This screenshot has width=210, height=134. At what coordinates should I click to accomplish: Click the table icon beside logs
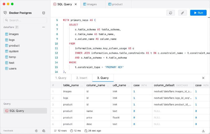pyautogui.click(x=7, y=40)
